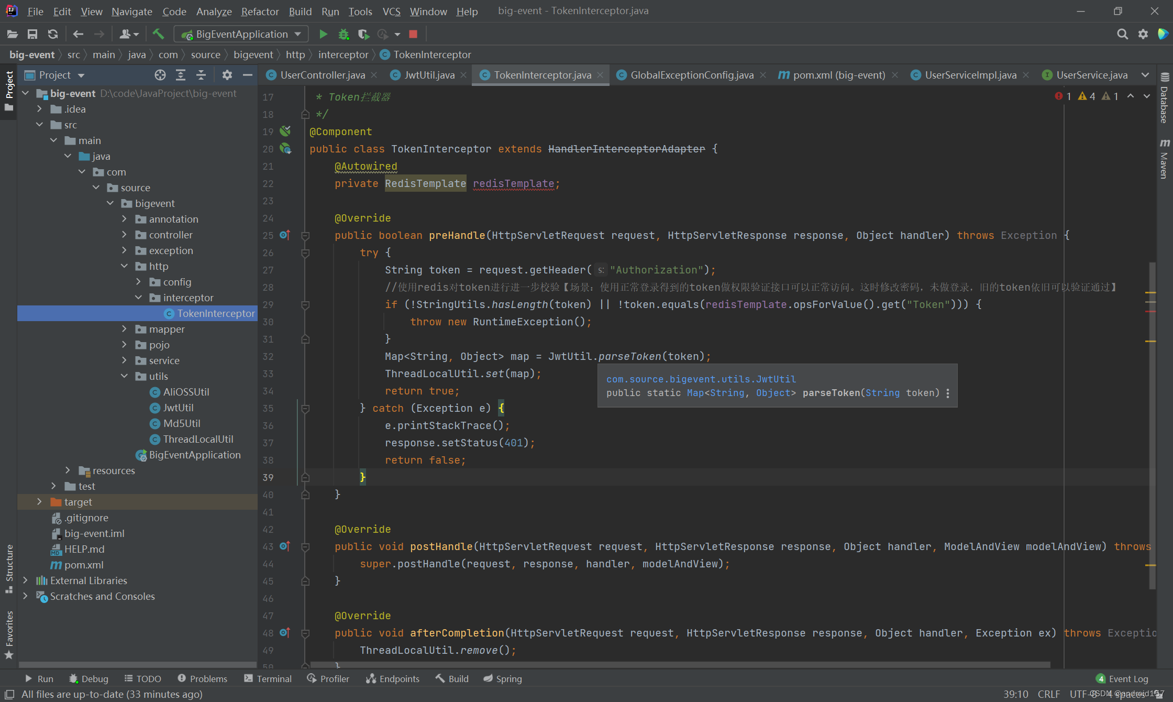Open Project panel settings gear

click(x=227, y=75)
